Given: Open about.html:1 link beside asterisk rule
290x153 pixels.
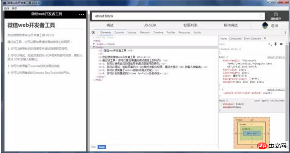Looking at the screenshot, I should 276,90.
